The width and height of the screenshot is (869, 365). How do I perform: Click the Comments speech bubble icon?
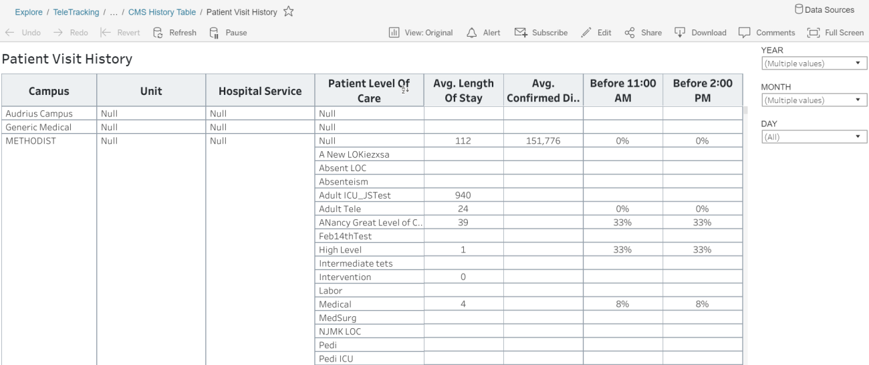pos(745,33)
